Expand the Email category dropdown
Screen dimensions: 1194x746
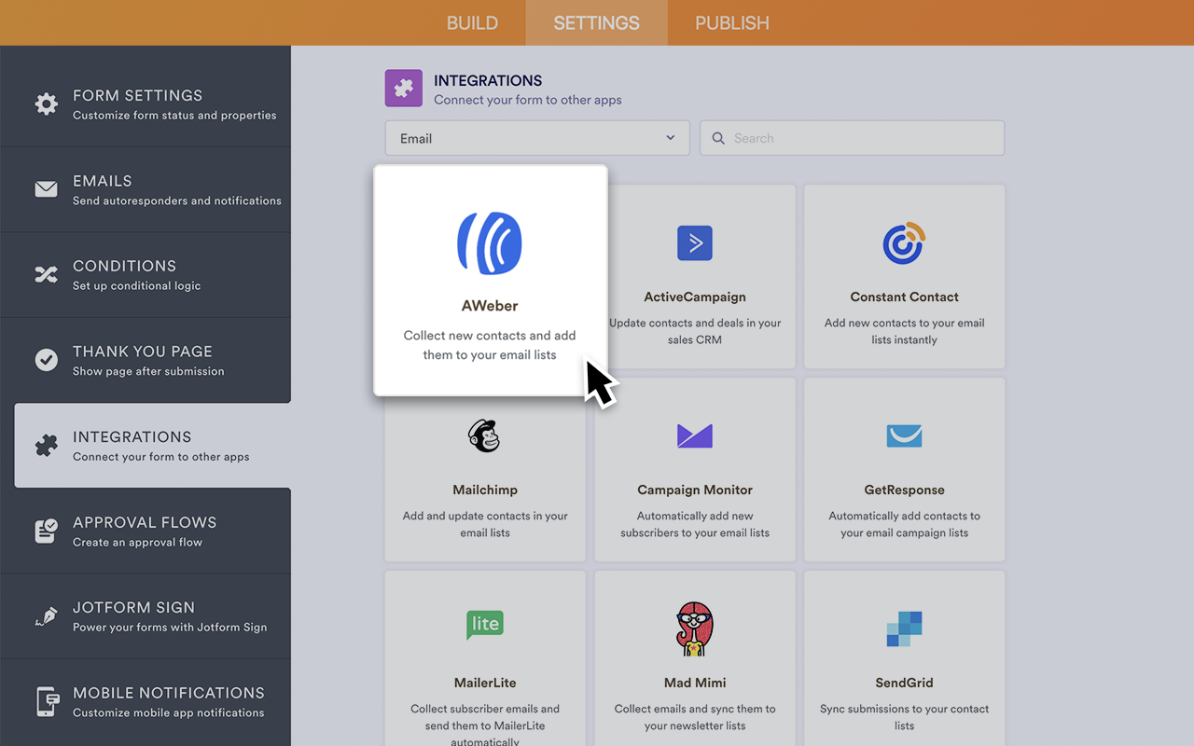[x=537, y=138]
